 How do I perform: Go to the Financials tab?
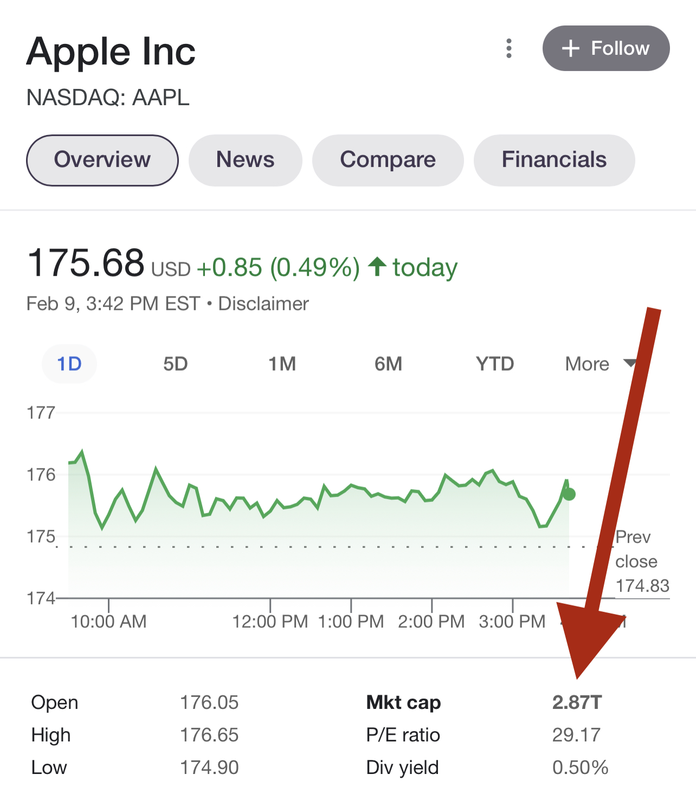pos(554,160)
